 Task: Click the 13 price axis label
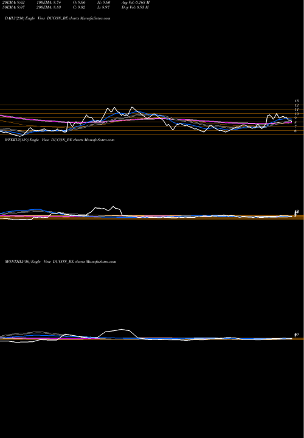[297, 101]
